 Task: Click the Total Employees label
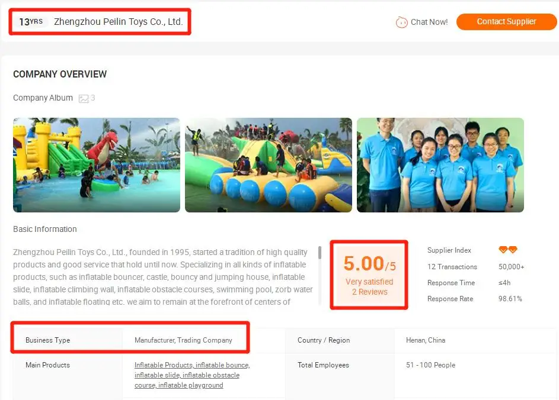click(323, 364)
